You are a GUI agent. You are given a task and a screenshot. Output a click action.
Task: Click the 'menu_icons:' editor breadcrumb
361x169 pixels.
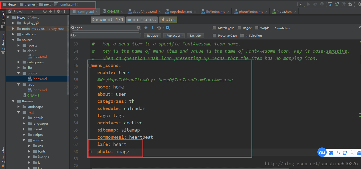pyautogui.click(x=142, y=20)
